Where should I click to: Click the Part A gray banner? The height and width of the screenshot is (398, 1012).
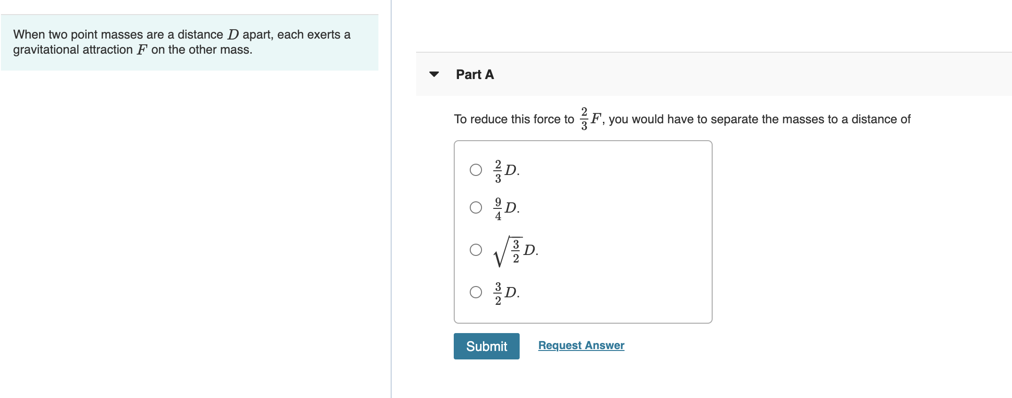706,74
